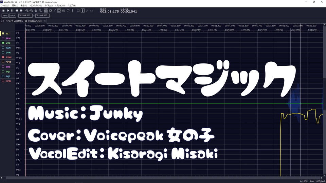The width and height of the screenshot is (326, 183).
Task: Open the 表示(V) menu
Action: pos(24,6)
